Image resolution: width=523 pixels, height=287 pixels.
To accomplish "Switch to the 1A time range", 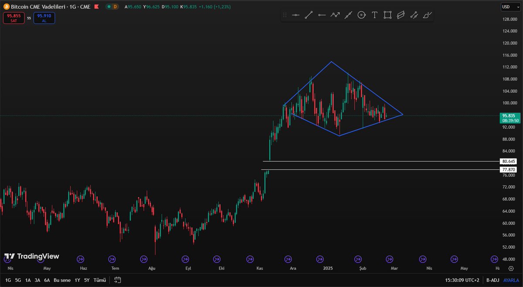I will pyautogui.click(x=28, y=280).
